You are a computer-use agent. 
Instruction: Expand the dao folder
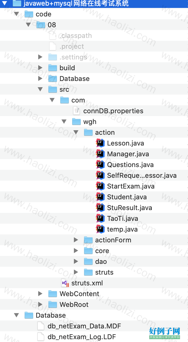click(x=76, y=261)
